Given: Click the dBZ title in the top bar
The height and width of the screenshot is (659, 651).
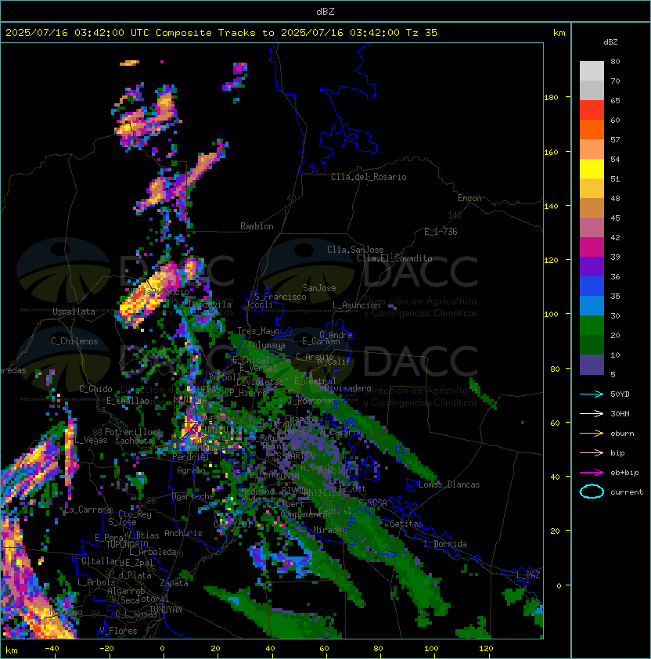Looking at the screenshot, I should point(325,11).
